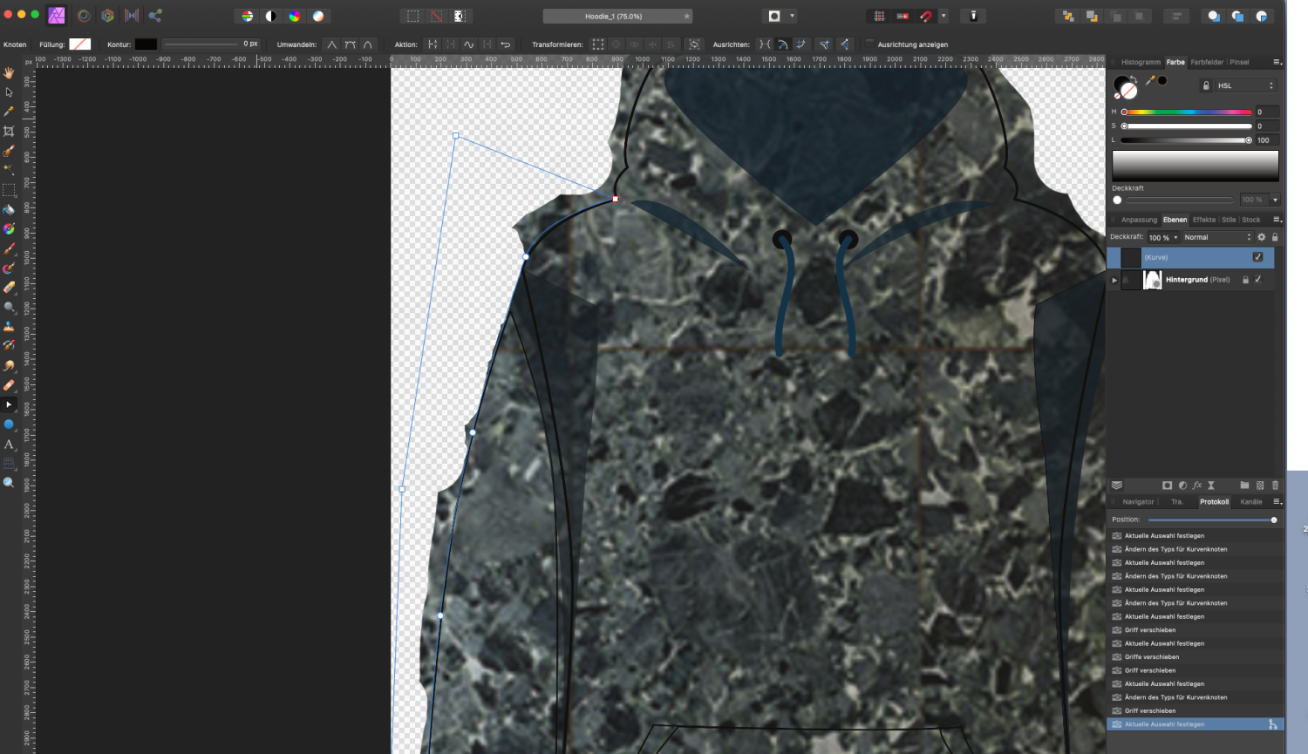Pick color with the eyedropper icon
Screen dimensions: 1308x754
point(1150,80)
